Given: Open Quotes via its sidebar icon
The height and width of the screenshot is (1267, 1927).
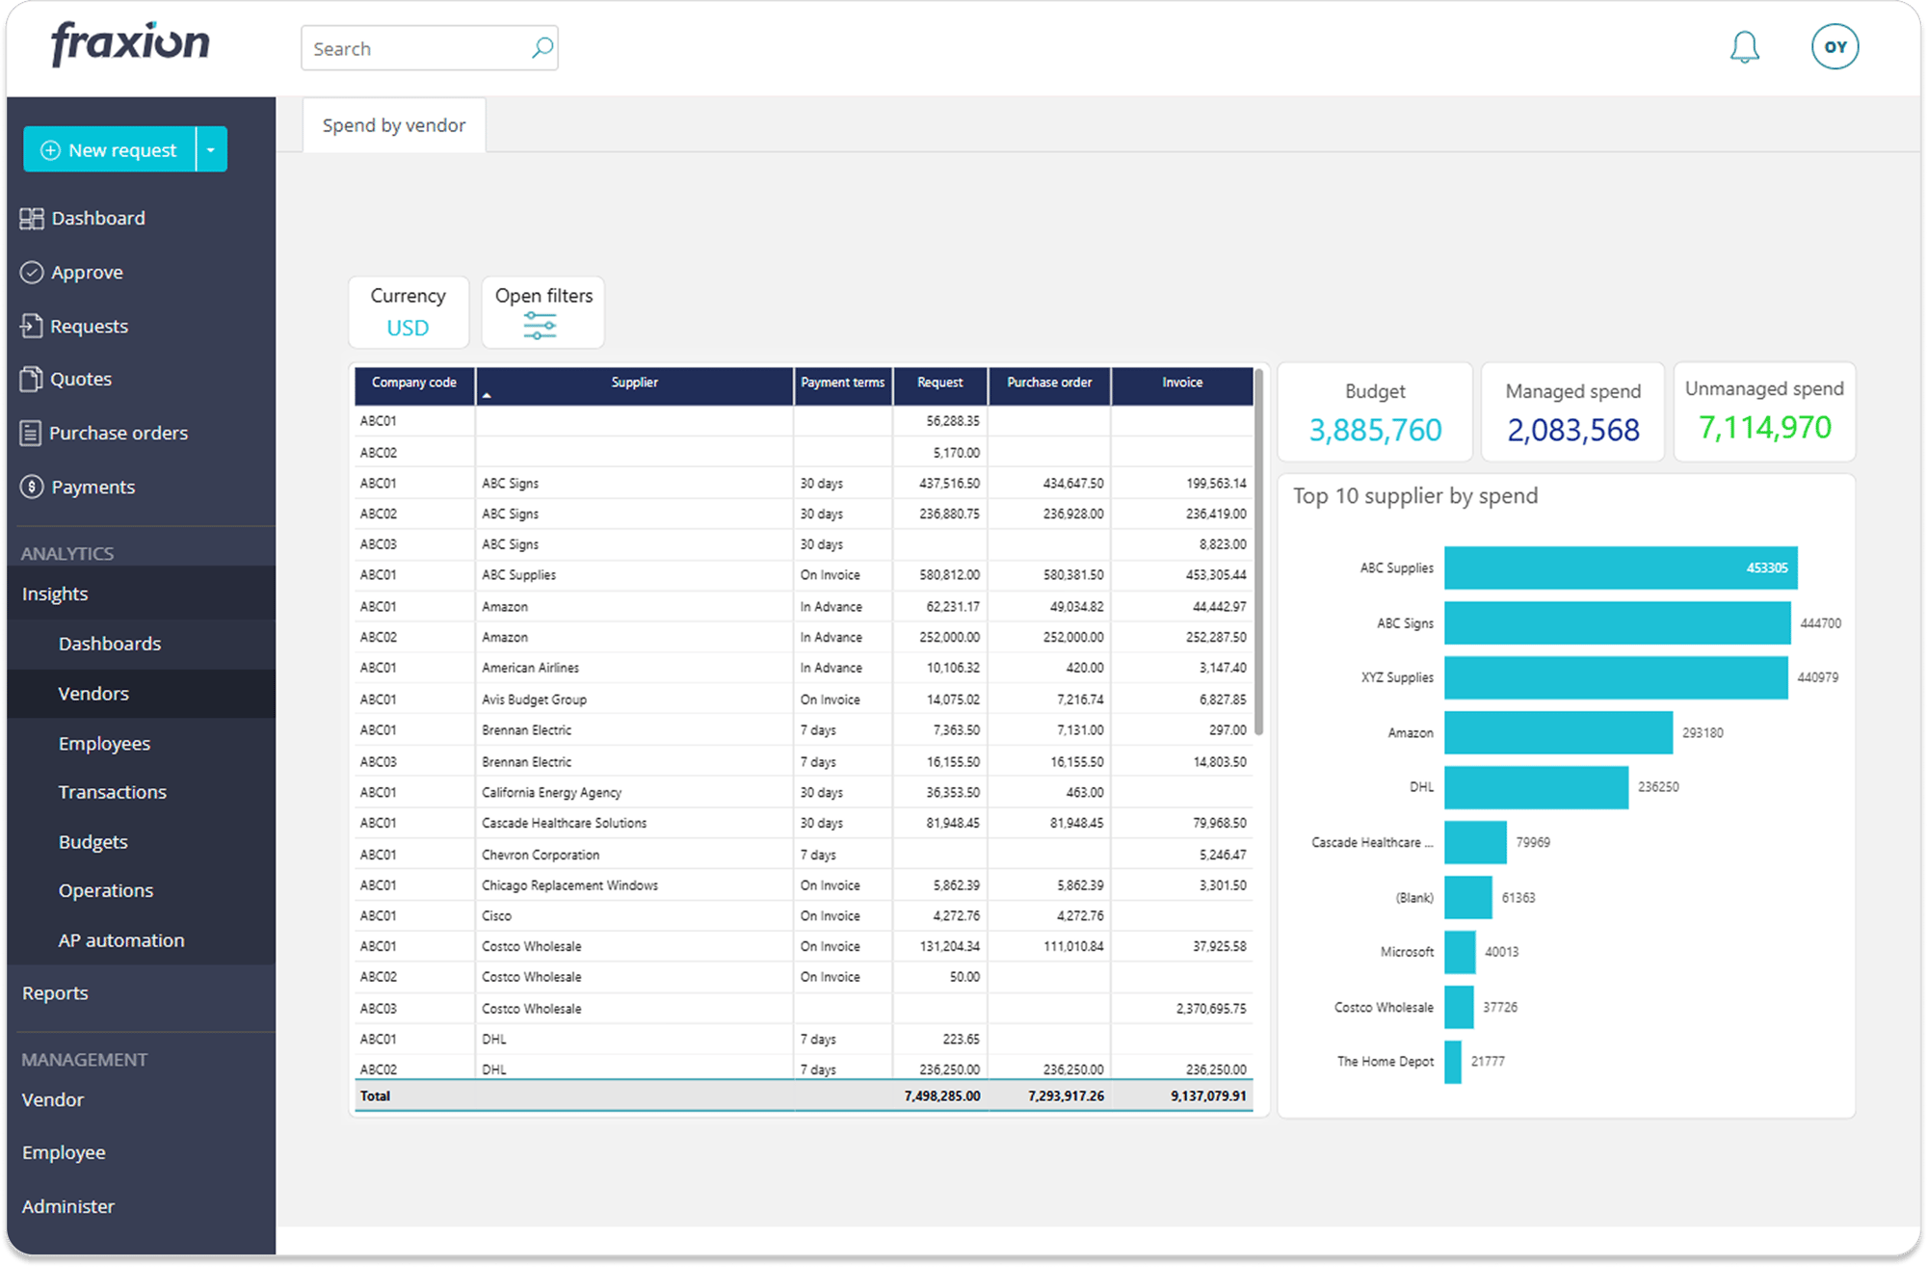Looking at the screenshot, I should tap(34, 379).
